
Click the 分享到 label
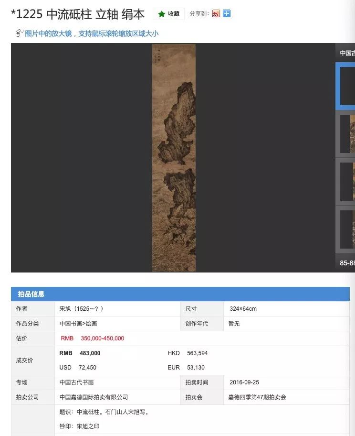point(199,13)
